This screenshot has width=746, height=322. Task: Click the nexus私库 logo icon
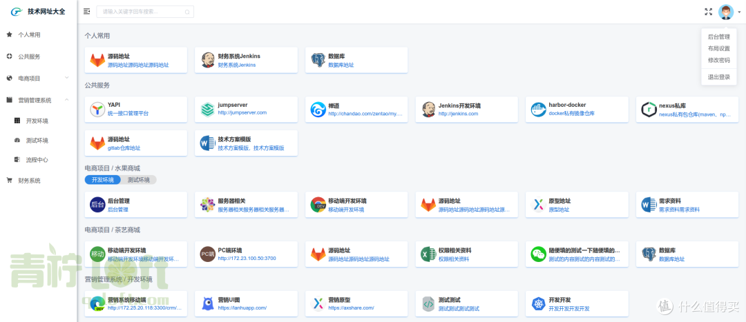point(649,110)
